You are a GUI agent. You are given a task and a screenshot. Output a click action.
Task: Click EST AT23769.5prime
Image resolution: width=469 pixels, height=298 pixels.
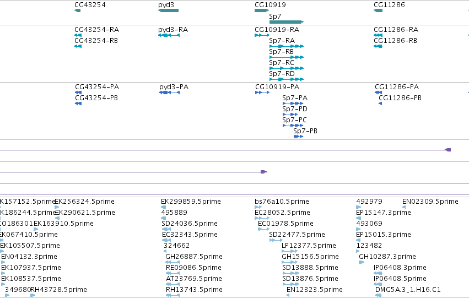click(194, 279)
